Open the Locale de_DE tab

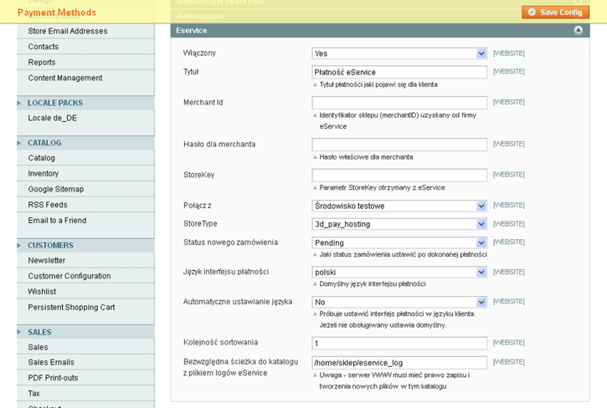tap(85, 118)
